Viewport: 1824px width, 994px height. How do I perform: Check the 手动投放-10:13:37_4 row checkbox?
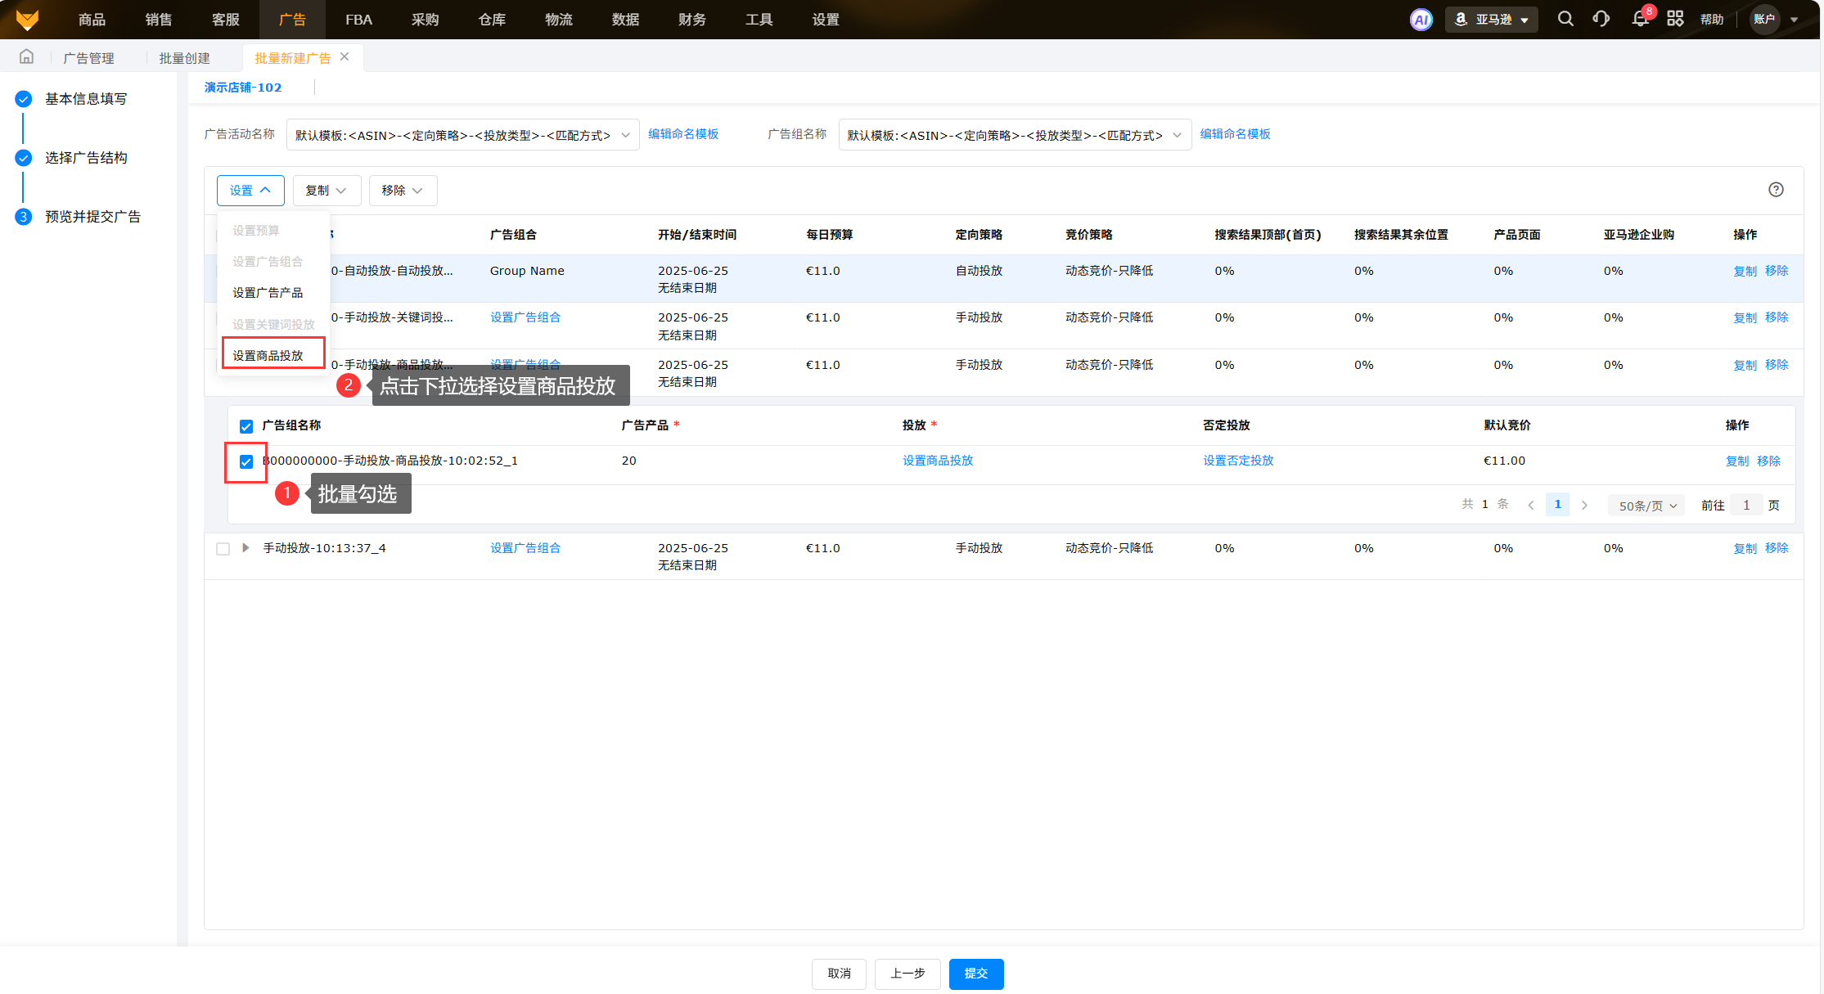click(x=223, y=549)
